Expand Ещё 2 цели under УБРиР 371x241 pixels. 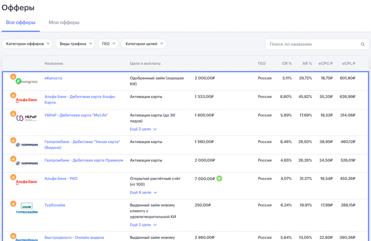[x=143, y=129]
